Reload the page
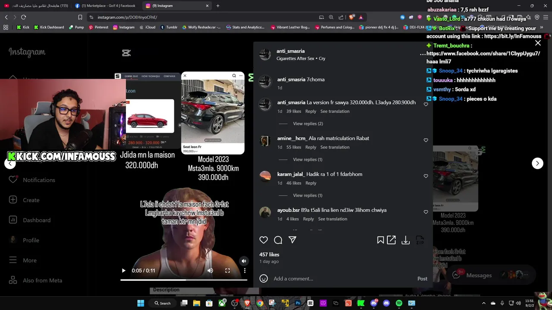The width and height of the screenshot is (552, 310). point(23,17)
